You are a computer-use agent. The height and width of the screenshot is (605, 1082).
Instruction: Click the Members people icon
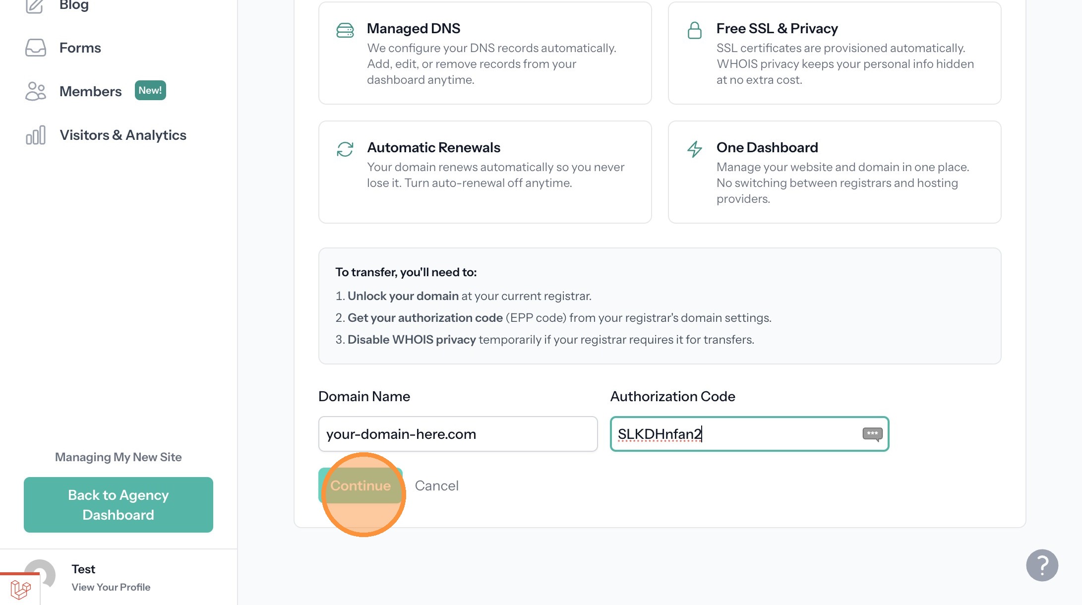(x=35, y=91)
